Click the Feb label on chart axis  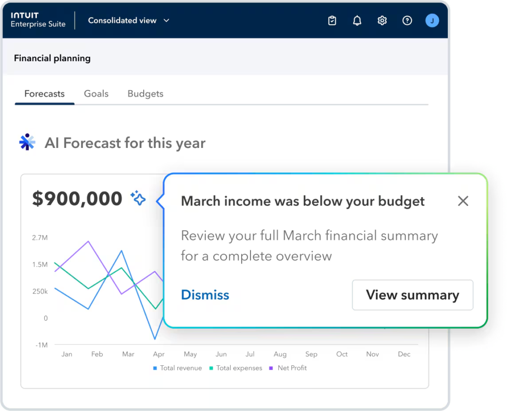click(x=97, y=354)
